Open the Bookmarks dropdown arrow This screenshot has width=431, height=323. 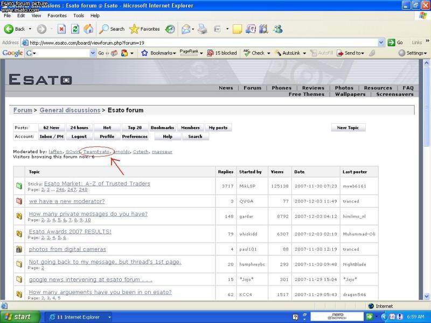coord(174,53)
